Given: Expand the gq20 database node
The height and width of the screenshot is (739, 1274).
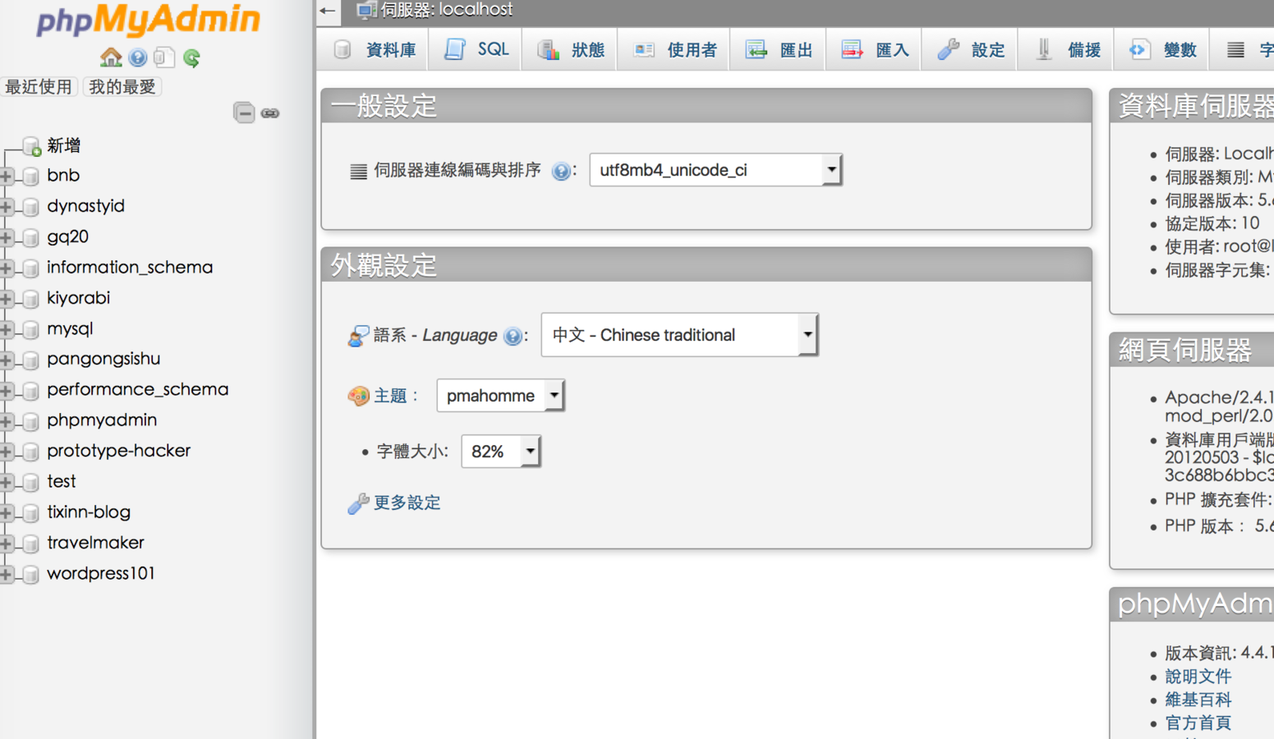Looking at the screenshot, I should coord(7,237).
